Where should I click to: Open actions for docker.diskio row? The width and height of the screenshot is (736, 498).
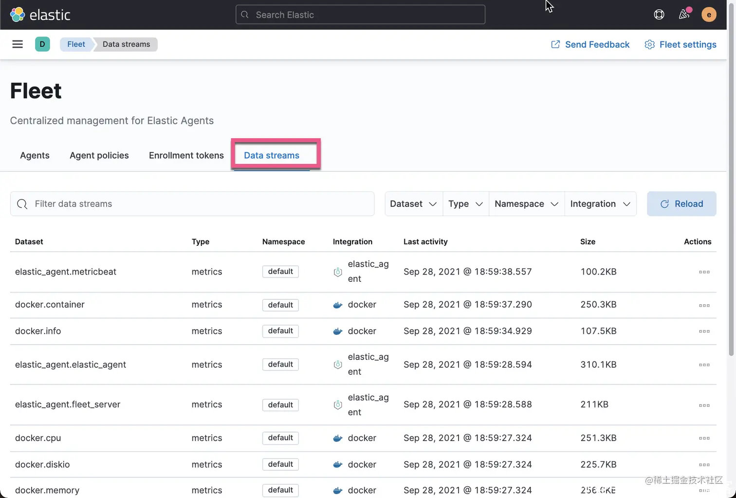click(x=704, y=464)
